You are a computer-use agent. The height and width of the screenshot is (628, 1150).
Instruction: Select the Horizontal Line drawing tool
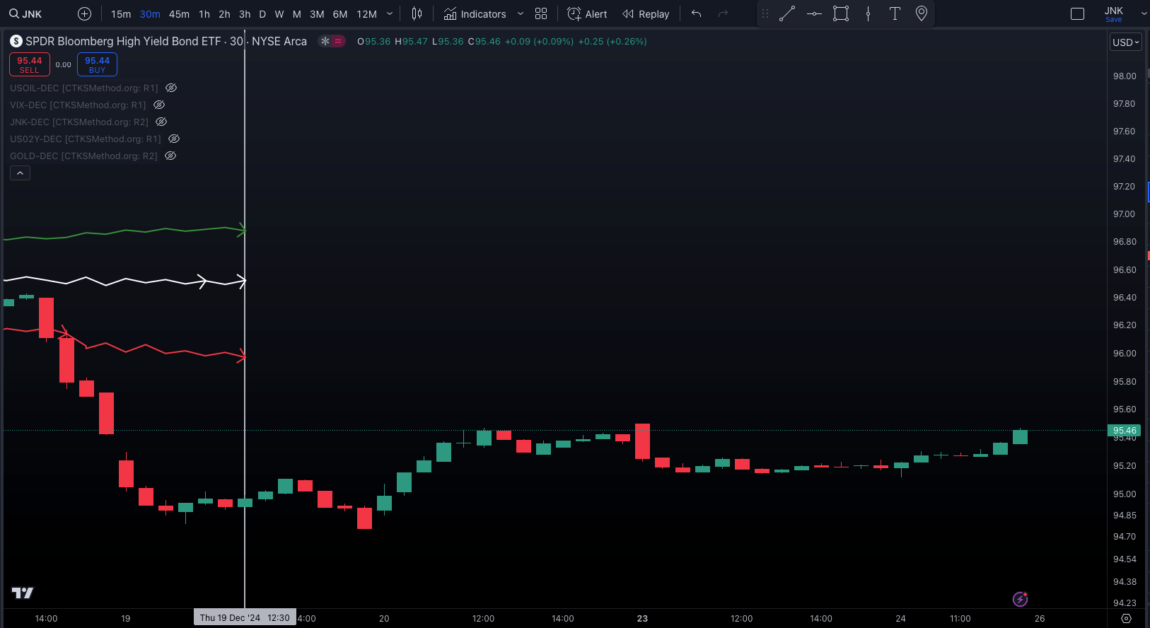point(814,14)
